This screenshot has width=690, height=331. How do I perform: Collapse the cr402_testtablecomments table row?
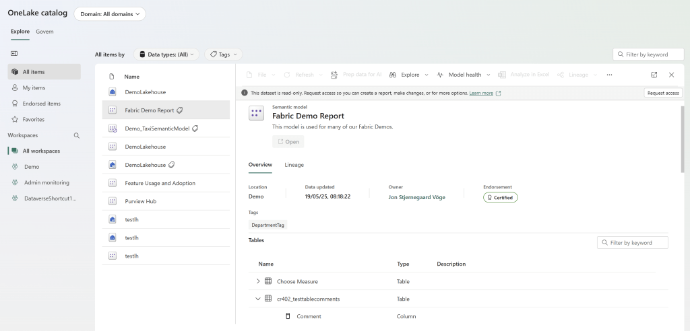[258, 299]
